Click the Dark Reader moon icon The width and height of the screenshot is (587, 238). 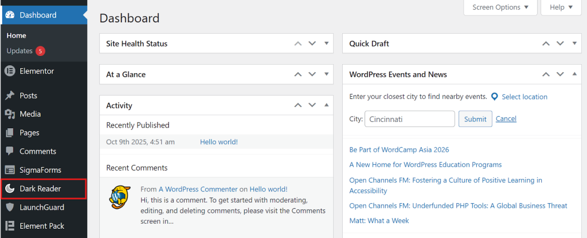[x=10, y=189]
